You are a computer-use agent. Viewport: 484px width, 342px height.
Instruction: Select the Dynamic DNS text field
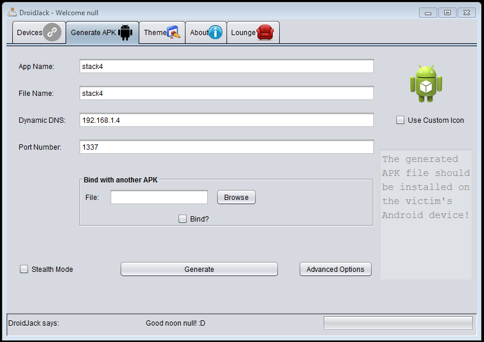pyautogui.click(x=226, y=120)
